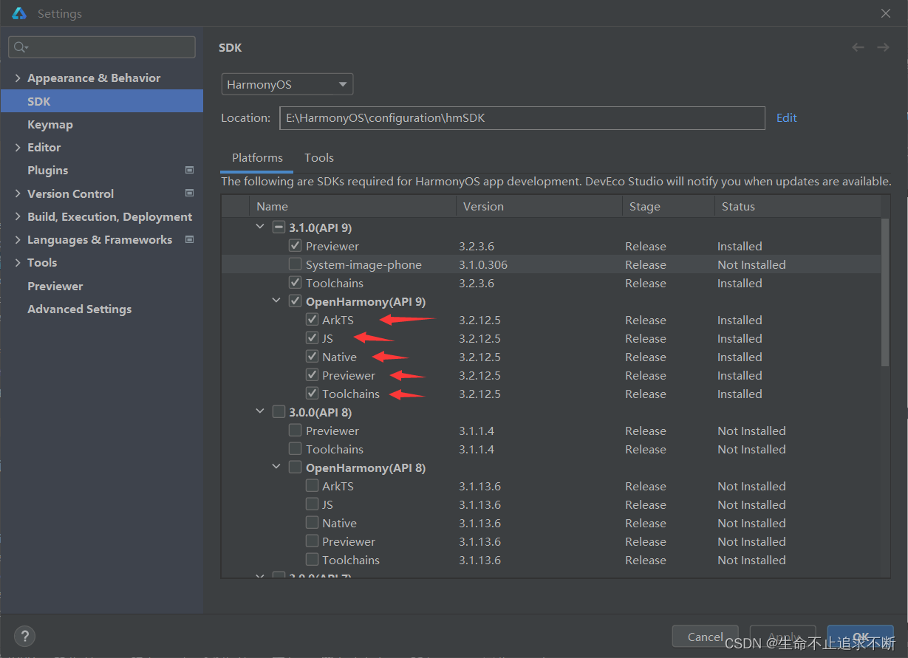
Task: Collapse the OpenHarmony(API 9) node
Action: (x=276, y=301)
